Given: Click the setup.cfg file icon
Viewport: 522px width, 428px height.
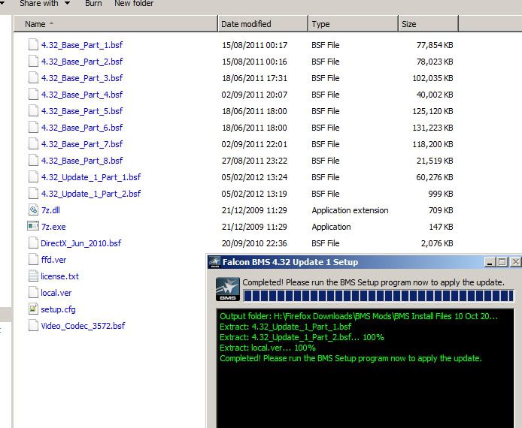Looking at the screenshot, I should click(33, 309).
